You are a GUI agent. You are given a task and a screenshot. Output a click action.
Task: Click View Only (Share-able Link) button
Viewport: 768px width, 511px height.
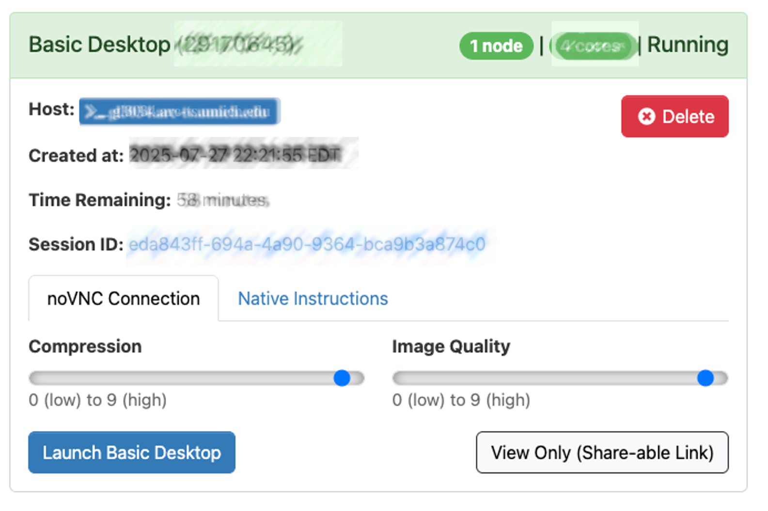pyautogui.click(x=602, y=452)
